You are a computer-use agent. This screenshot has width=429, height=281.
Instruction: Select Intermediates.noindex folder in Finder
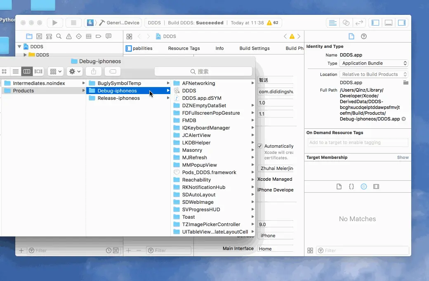44,83
